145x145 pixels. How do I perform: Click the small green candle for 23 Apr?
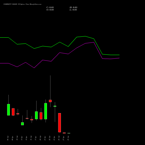coord(55,106)
